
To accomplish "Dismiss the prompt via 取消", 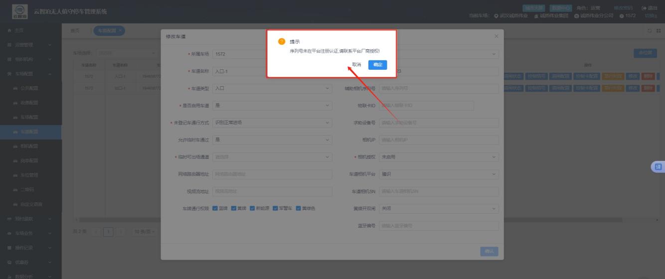I will 356,65.
